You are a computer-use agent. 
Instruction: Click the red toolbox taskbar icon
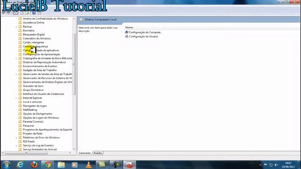tap(129, 165)
